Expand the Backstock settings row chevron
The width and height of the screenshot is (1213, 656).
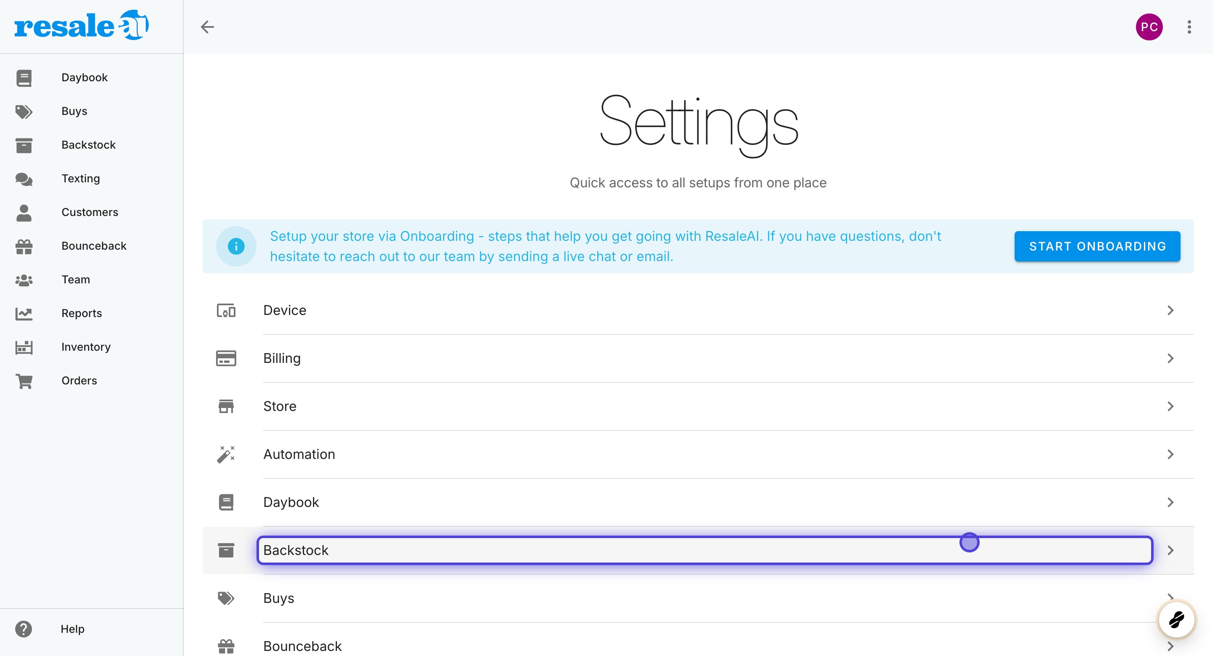[x=1170, y=550]
